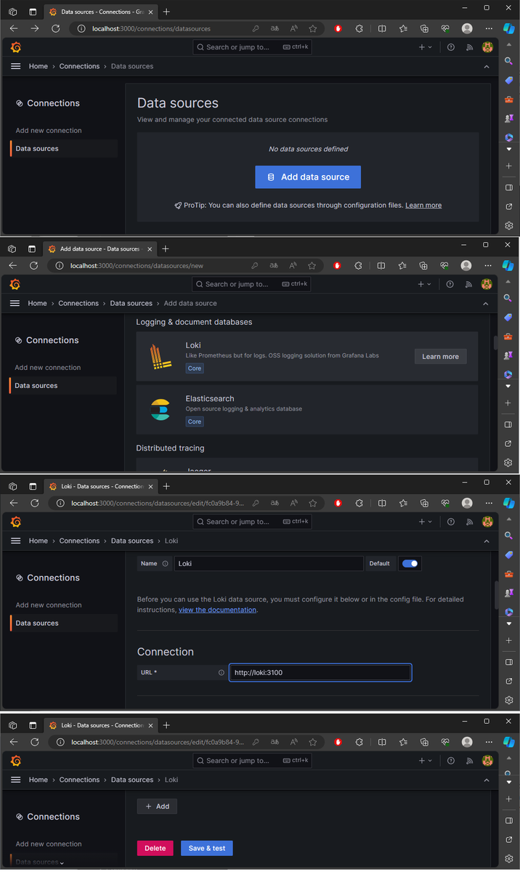520x872 pixels.
Task: Click Connections breadcrumb in Data sources list window
Action: pos(79,66)
